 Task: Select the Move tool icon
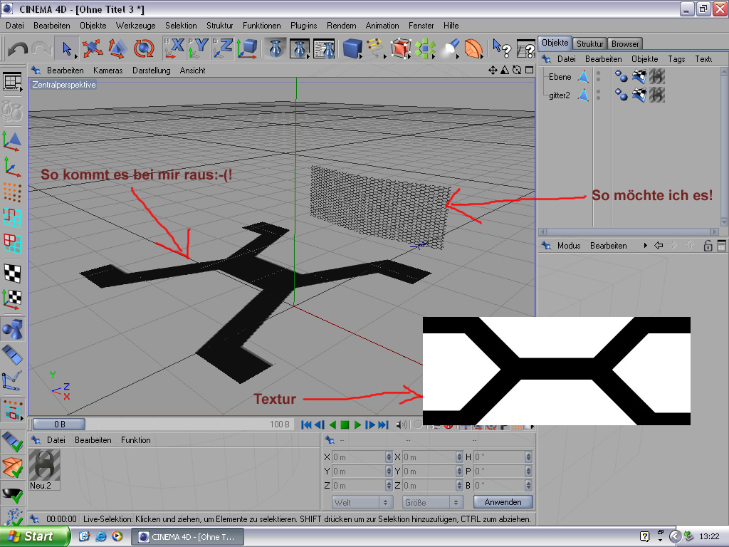pyautogui.click(x=92, y=48)
